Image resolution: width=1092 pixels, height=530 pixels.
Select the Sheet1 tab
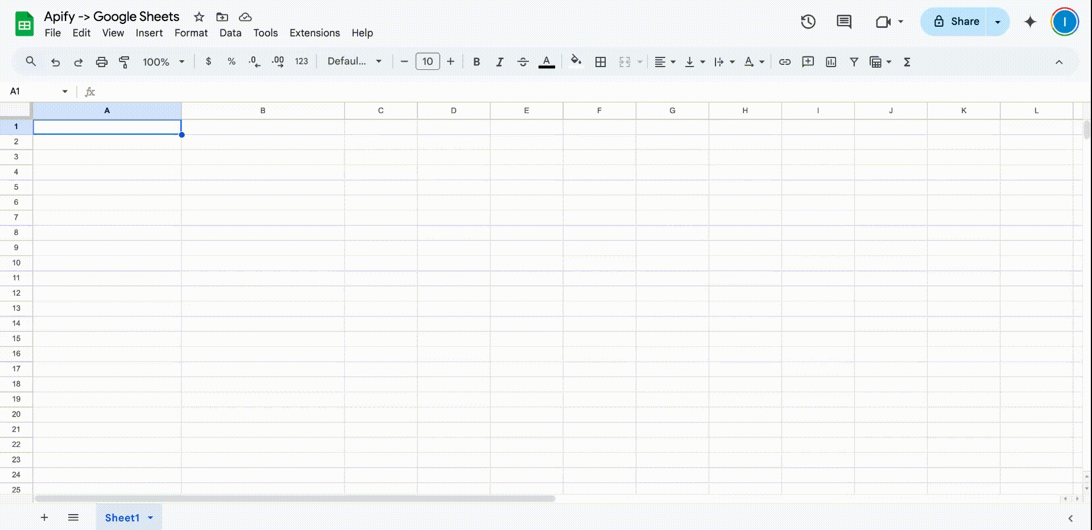tap(129, 517)
